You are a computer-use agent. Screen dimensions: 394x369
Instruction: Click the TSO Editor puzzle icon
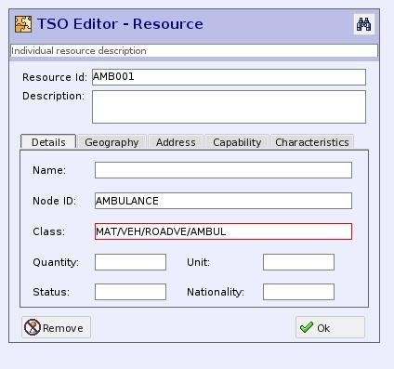(x=23, y=24)
